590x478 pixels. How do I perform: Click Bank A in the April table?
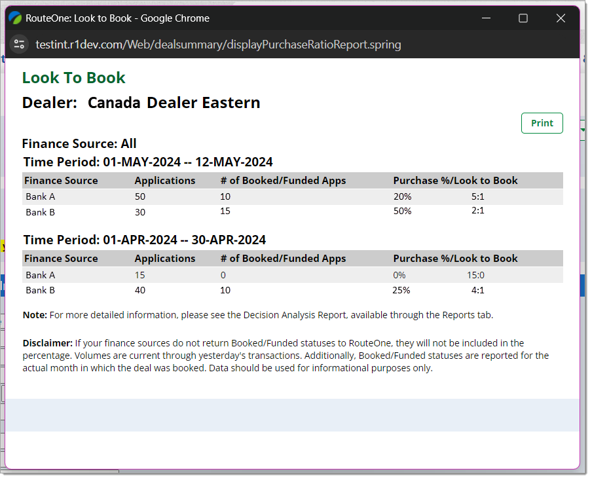pyautogui.click(x=40, y=275)
